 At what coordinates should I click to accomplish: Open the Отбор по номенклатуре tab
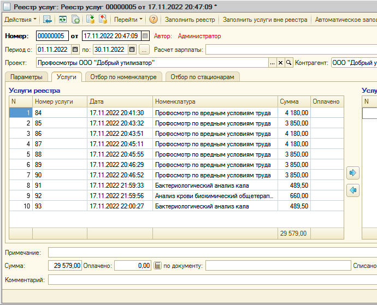tap(123, 77)
